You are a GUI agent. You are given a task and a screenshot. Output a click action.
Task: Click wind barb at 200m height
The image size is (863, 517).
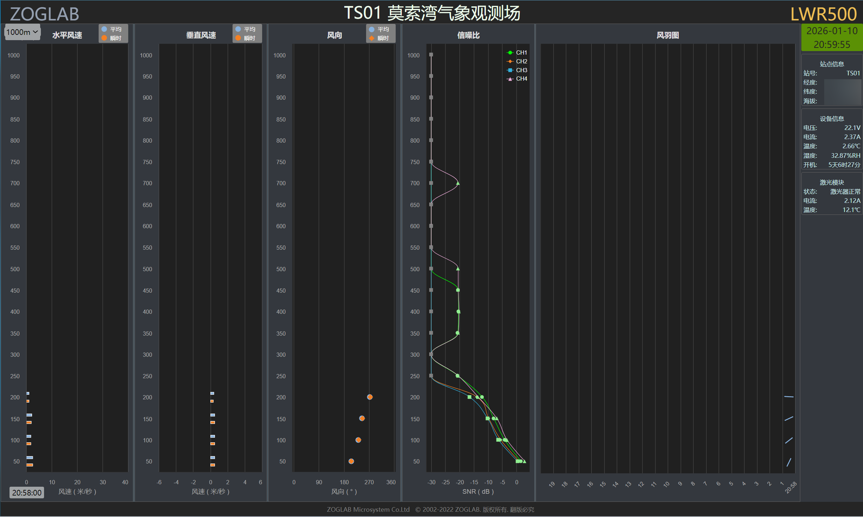(789, 397)
